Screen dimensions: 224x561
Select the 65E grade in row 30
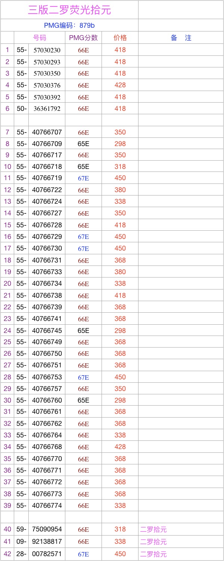click(x=83, y=400)
